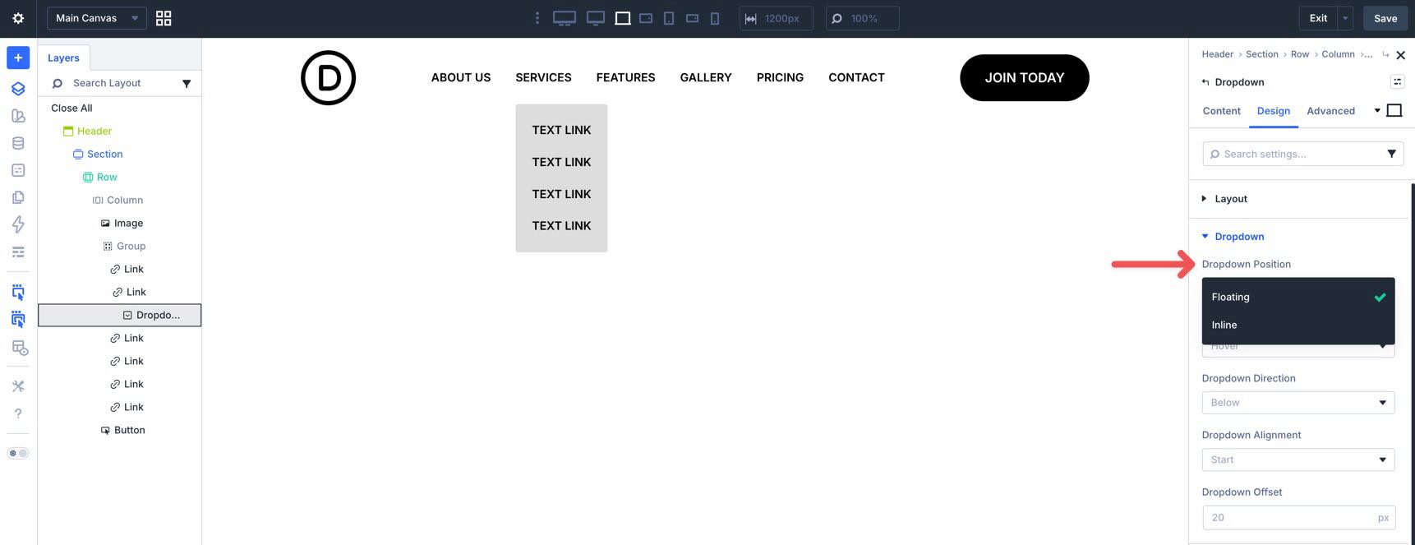Open the lightning bolt icon in sidebar
Screen dimensions: 1415x545
click(x=18, y=224)
